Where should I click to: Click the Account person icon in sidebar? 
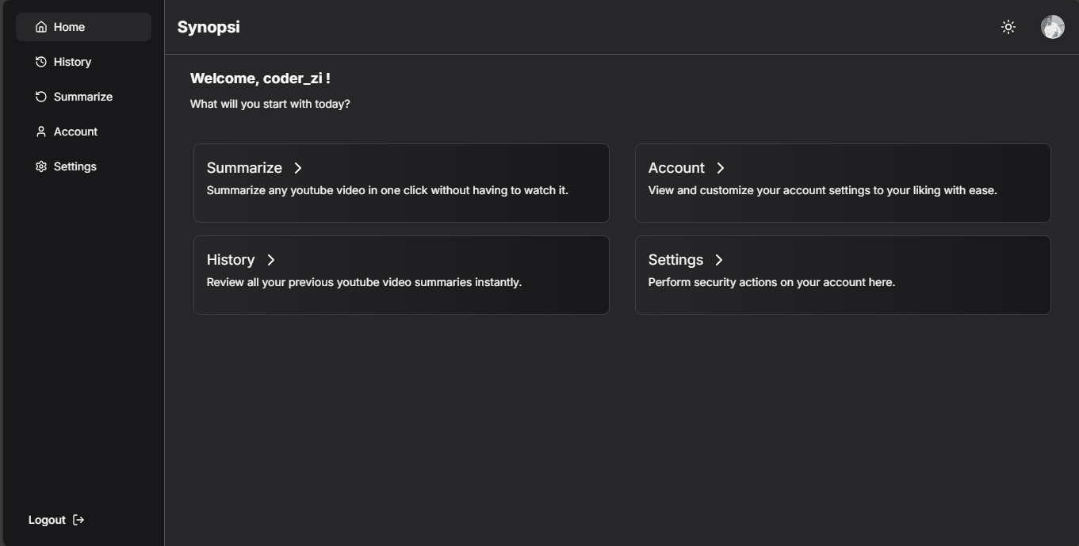[x=41, y=132]
